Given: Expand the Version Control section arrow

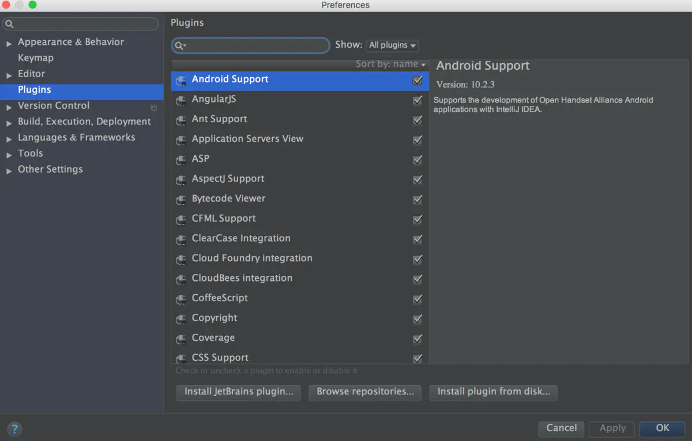Looking at the screenshot, I should click(x=9, y=107).
